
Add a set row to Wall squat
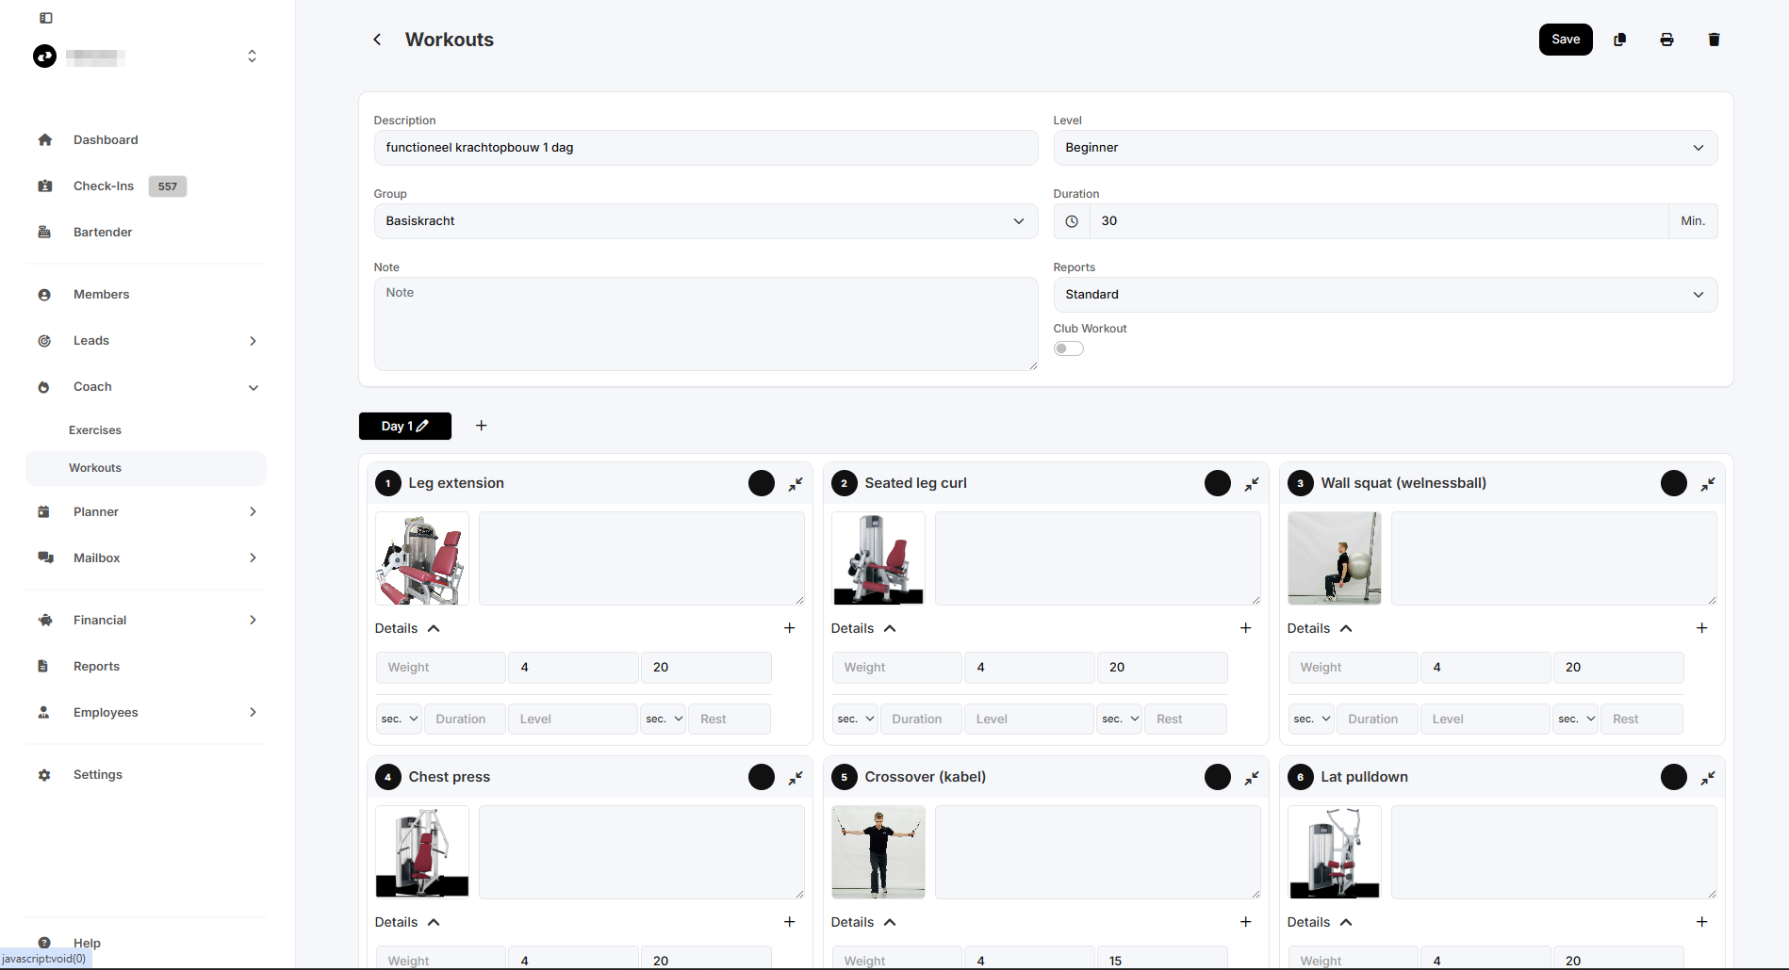click(1702, 628)
